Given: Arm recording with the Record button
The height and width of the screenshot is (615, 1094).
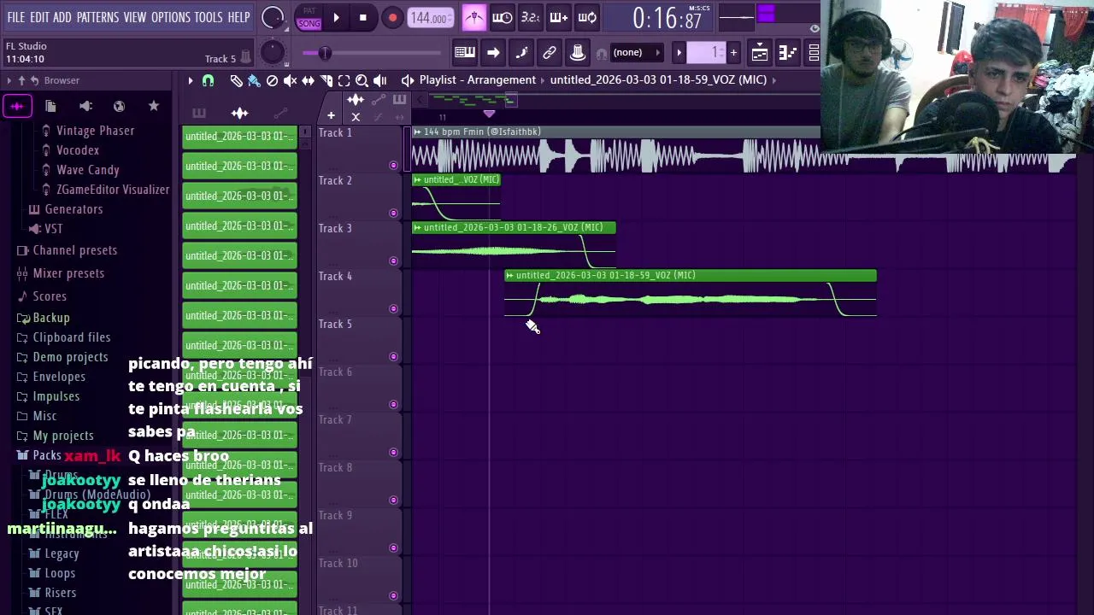Looking at the screenshot, I should 392,18.
